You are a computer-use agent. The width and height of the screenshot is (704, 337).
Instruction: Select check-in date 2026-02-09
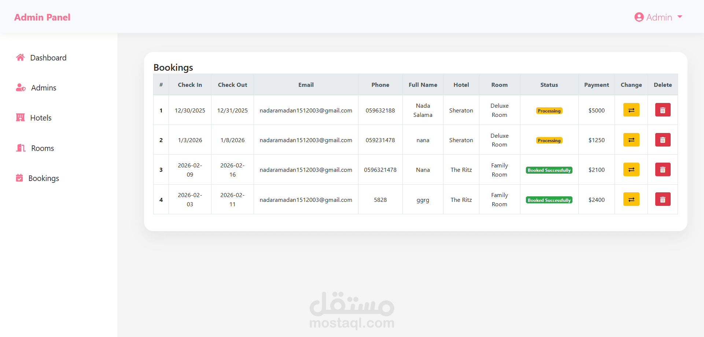coord(190,170)
